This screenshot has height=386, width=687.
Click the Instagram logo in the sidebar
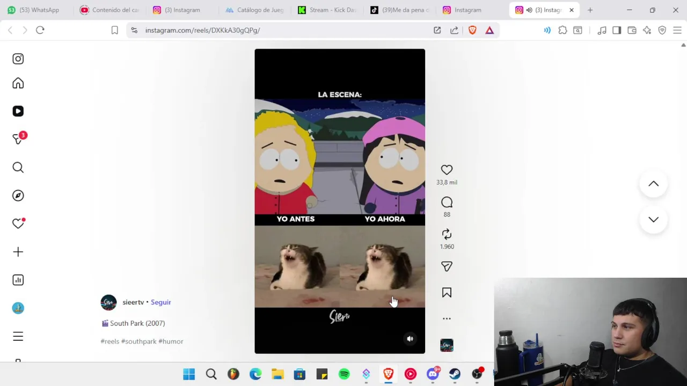pyautogui.click(x=18, y=59)
